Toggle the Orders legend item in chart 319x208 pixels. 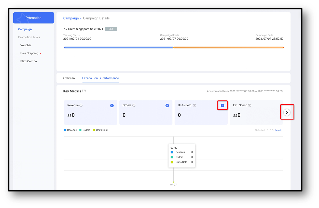click(85, 130)
